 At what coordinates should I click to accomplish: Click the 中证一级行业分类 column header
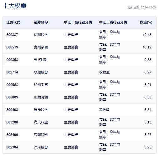pyautogui.click(x=78, y=22)
